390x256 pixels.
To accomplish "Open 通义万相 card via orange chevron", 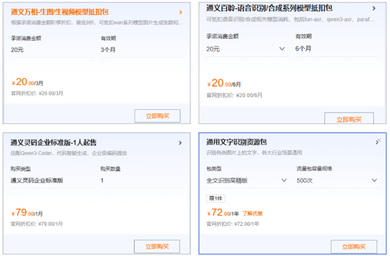I will [x=181, y=12].
